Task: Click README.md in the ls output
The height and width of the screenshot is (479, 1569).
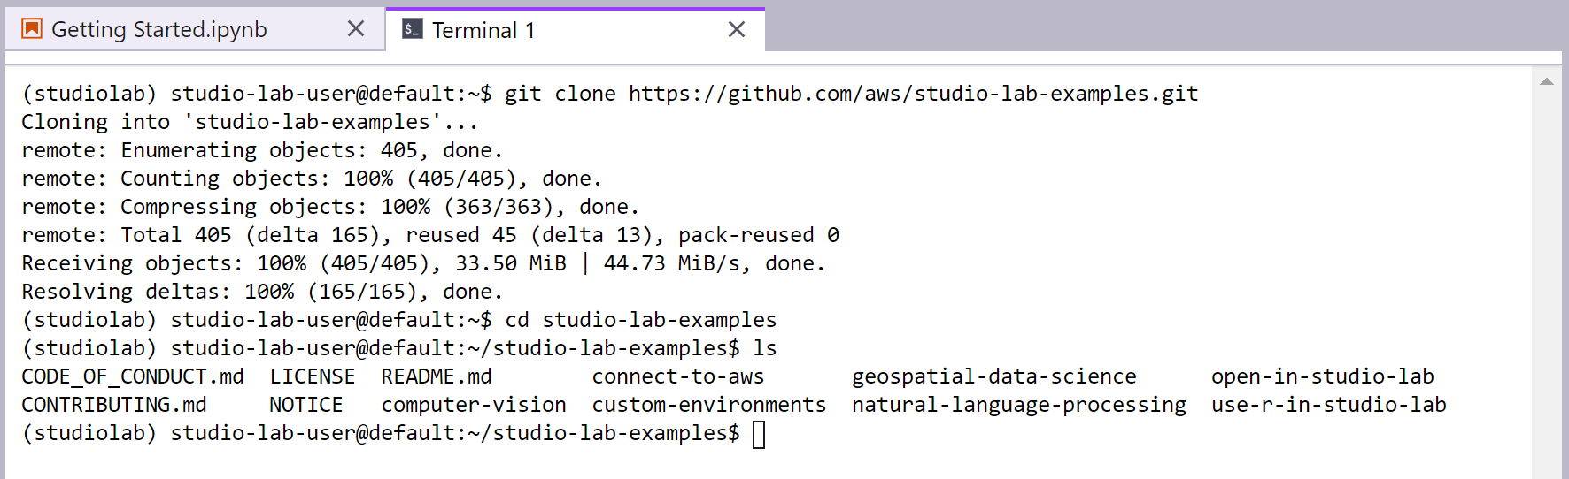Action: pyautogui.click(x=436, y=376)
